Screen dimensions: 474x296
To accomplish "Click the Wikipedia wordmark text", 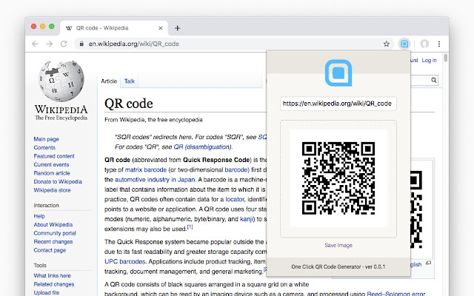I will point(61,109).
